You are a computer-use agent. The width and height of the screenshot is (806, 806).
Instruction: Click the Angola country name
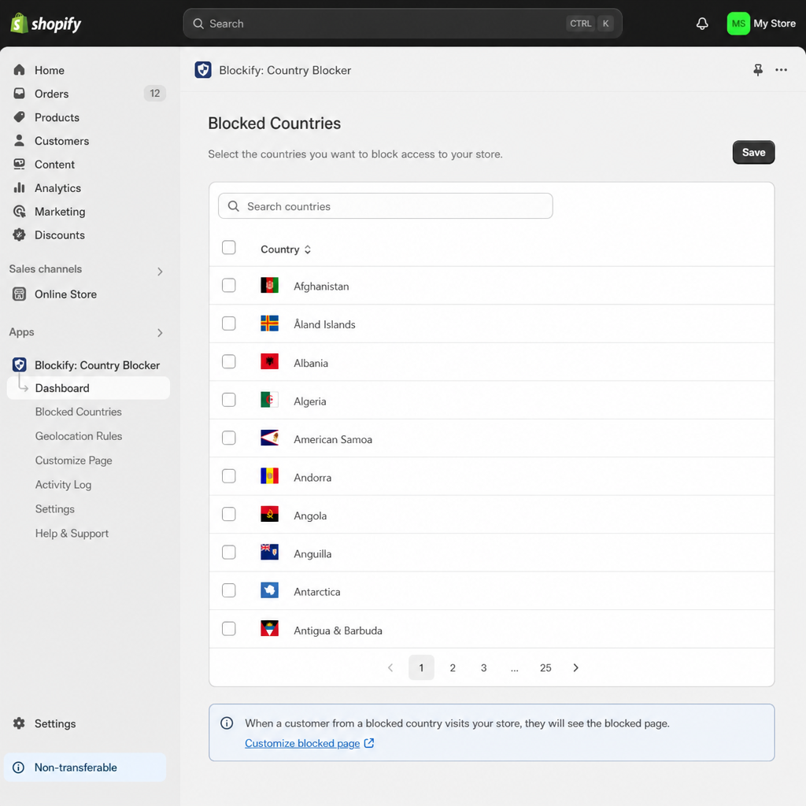click(x=310, y=516)
